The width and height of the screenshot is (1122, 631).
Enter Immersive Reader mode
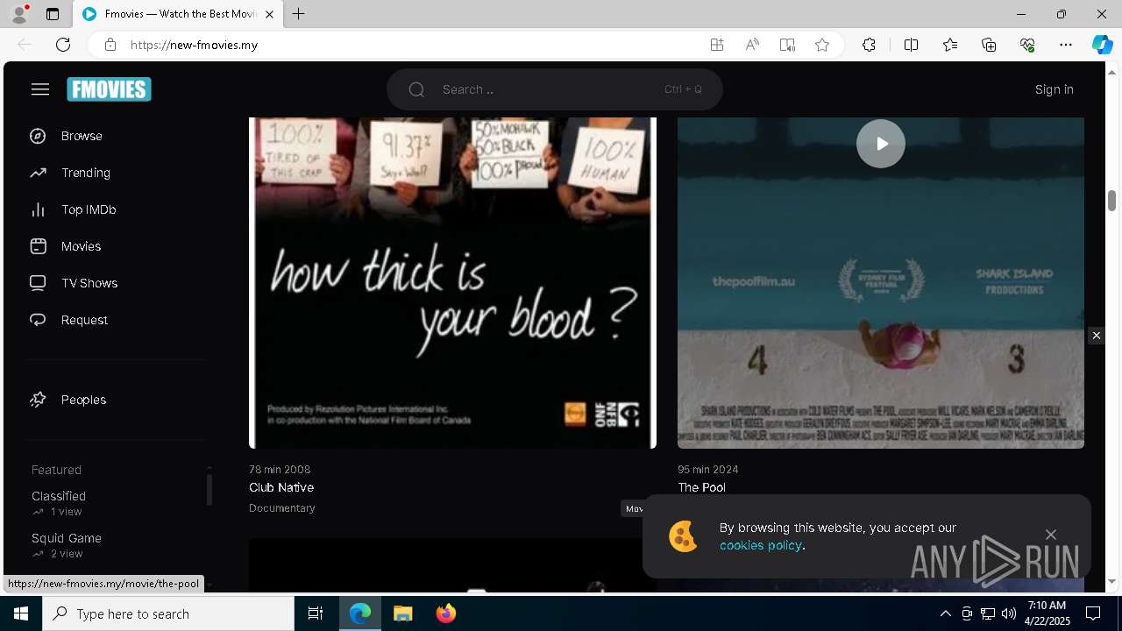tap(787, 45)
